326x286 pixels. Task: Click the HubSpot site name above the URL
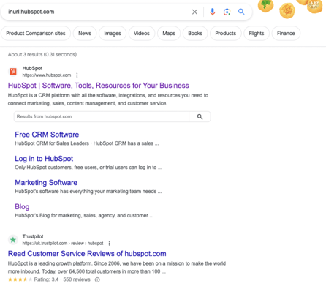click(x=32, y=68)
